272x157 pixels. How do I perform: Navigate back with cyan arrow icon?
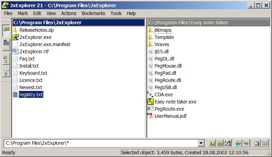pos(238,143)
